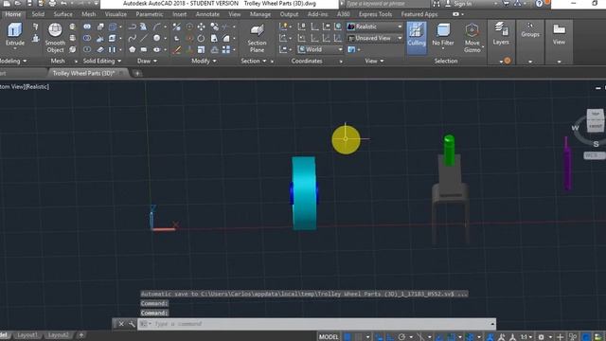Expand the View ribbon panel title
The height and width of the screenshot is (341, 606).
point(375,61)
